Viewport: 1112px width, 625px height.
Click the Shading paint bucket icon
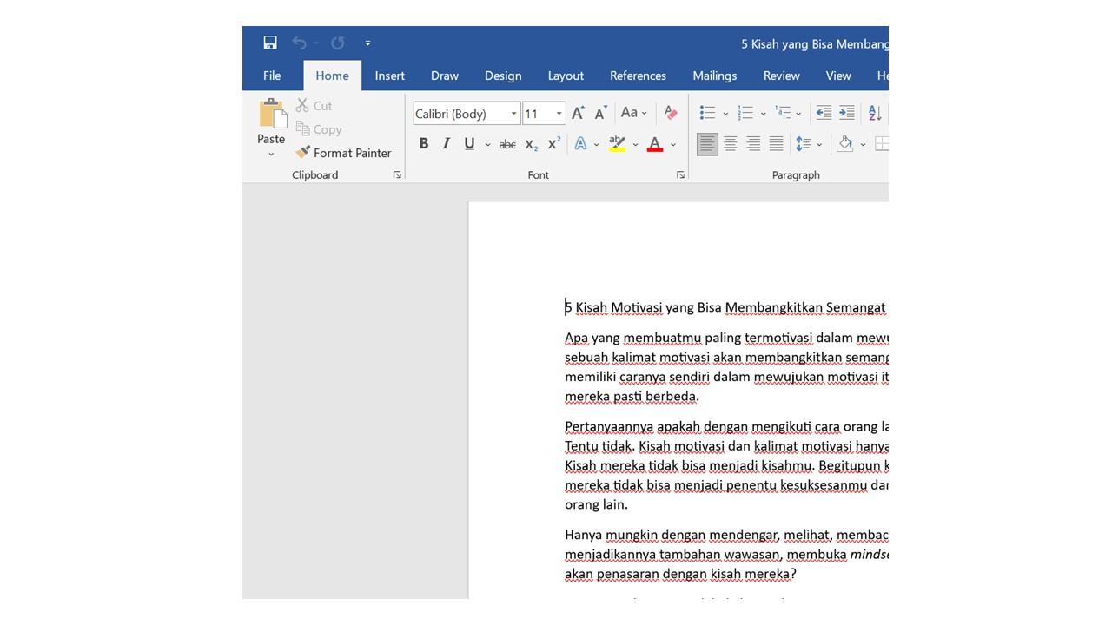click(x=844, y=144)
